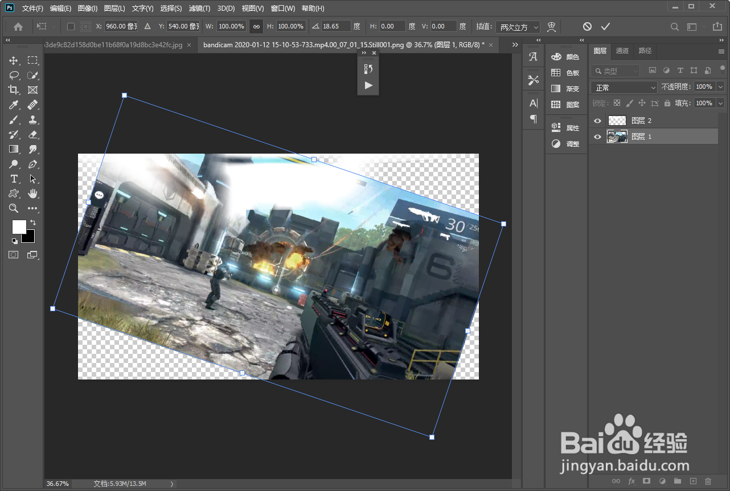Switch to the 路径 tab
This screenshot has height=491, width=730.
pyautogui.click(x=645, y=51)
